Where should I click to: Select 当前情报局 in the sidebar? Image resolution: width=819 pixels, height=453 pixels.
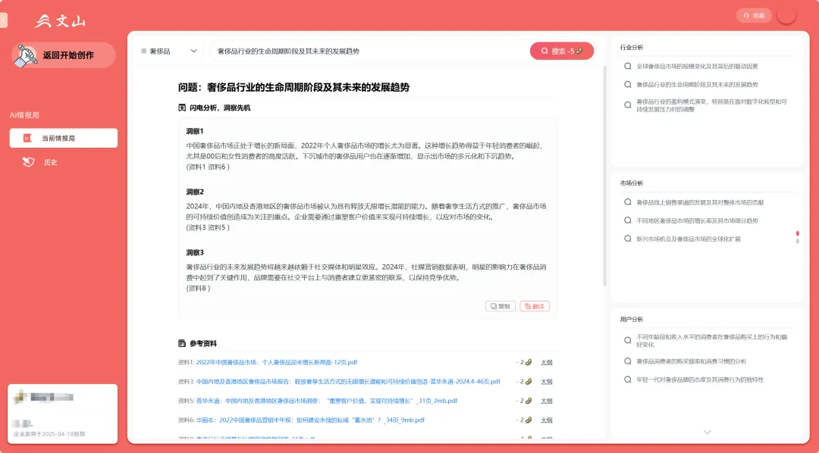pos(62,138)
